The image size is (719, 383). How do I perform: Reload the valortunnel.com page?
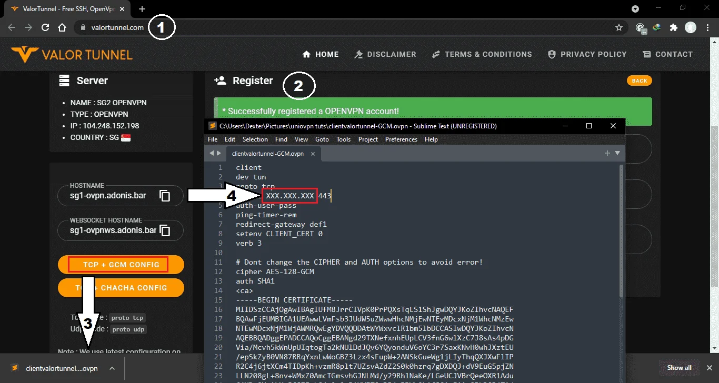[x=45, y=28]
